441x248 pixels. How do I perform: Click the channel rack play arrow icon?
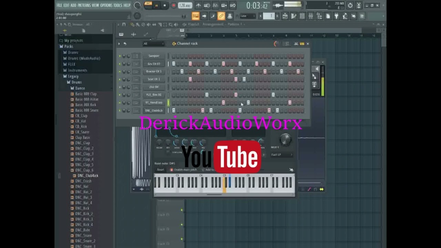[119, 44]
